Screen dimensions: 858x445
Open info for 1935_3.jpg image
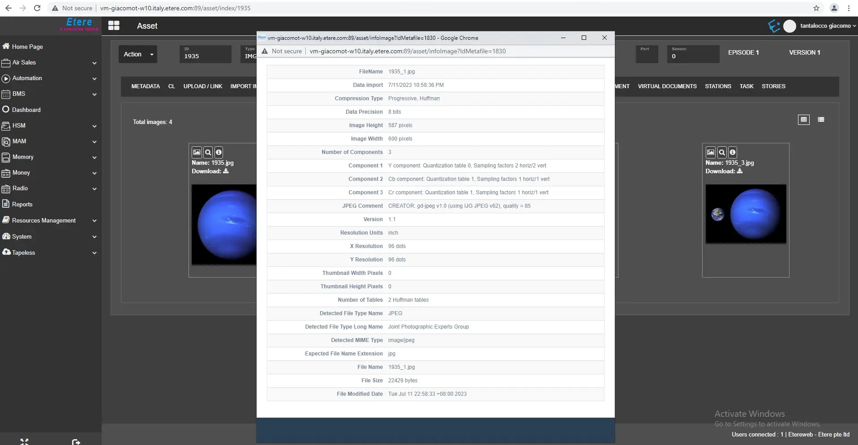733,152
